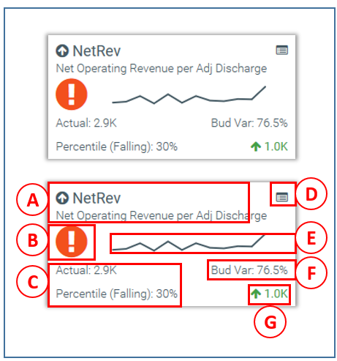
Task: Click the table view icon on top NetRev card
Action: [x=282, y=50]
